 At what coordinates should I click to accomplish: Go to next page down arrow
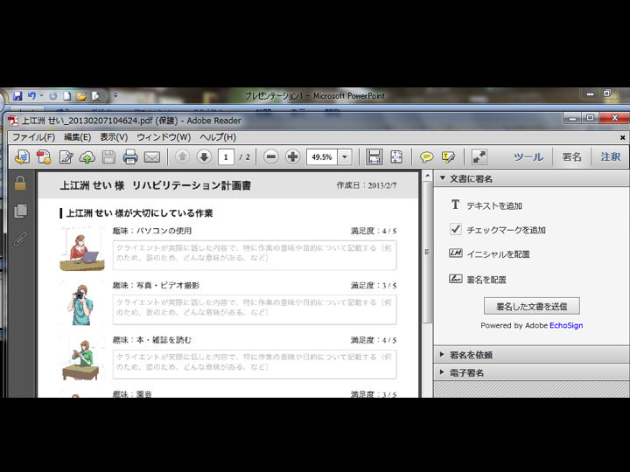click(204, 156)
